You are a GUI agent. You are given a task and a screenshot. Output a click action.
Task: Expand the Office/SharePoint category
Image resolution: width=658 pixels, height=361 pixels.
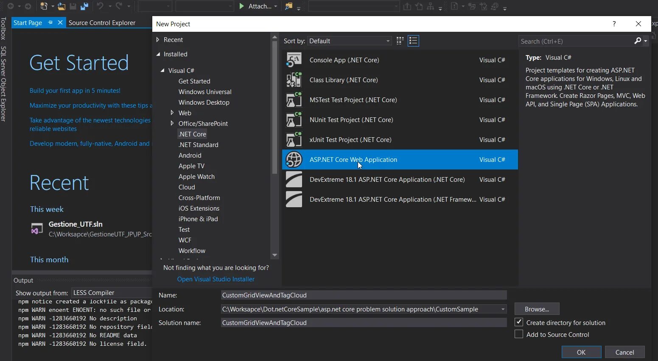pyautogui.click(x=172, y=123)
